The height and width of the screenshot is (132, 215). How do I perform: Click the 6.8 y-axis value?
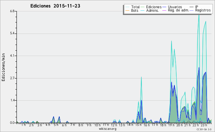12,11
